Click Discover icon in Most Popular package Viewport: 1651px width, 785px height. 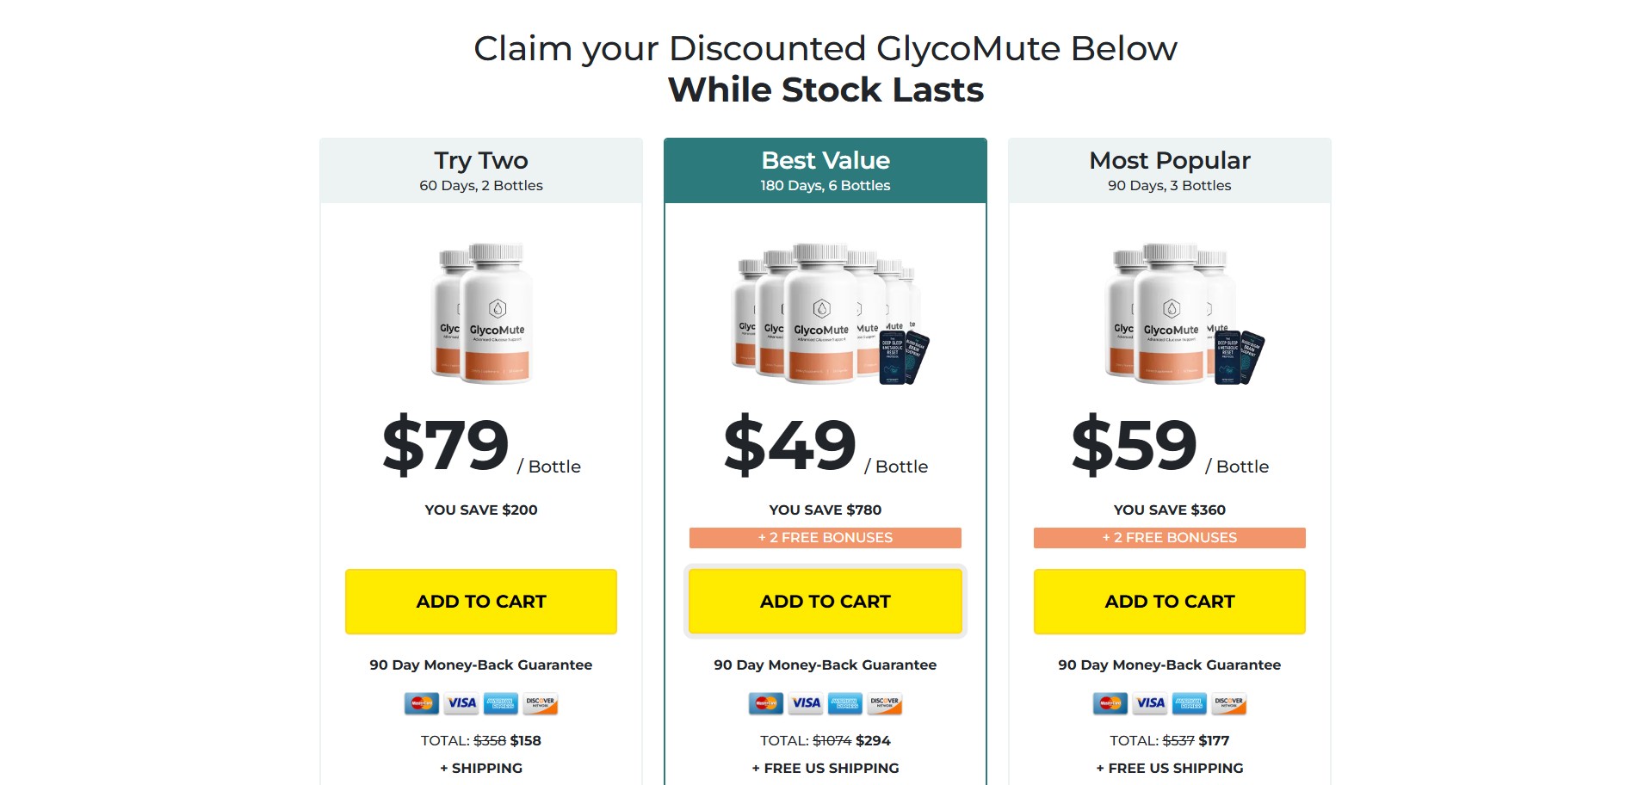point(1228,703)
